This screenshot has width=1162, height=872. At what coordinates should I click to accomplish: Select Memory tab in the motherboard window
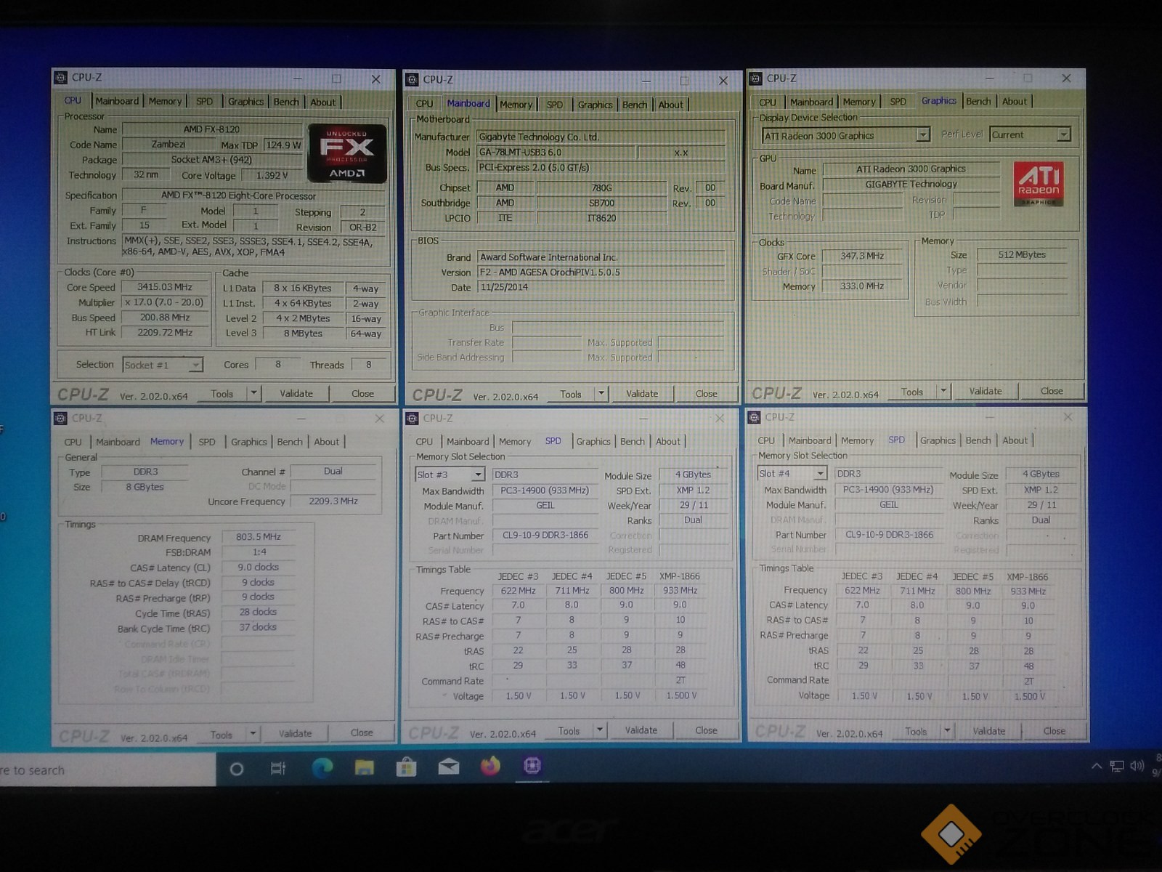pos(516,105)
